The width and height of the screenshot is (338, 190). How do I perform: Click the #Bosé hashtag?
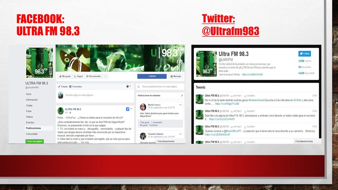point(118,118)
